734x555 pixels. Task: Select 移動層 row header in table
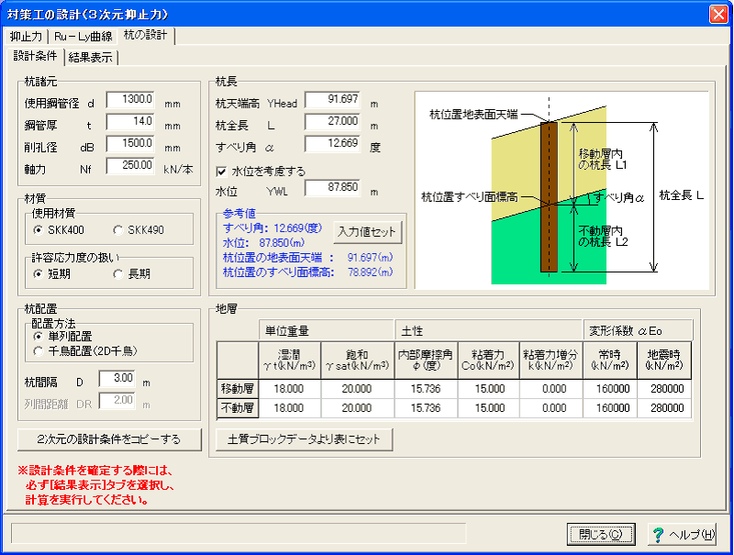pyautogui.click(x=238, y=389)
